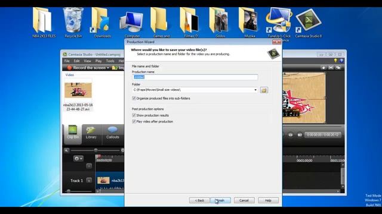This screenshot has height=214, width=382.
Task: Click the Help button in wizard
Action: [268, 200]
